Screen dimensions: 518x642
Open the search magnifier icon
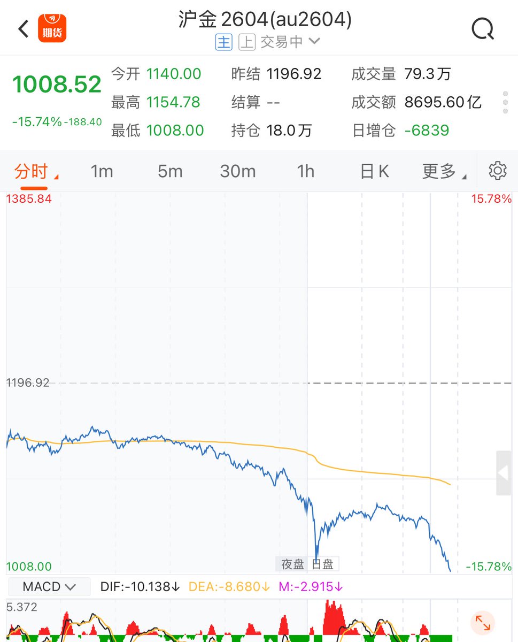[x=483, y=29]
